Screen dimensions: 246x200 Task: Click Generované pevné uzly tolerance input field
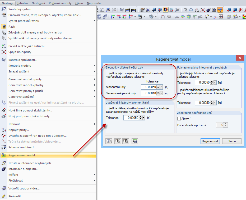tap(149, 93)
